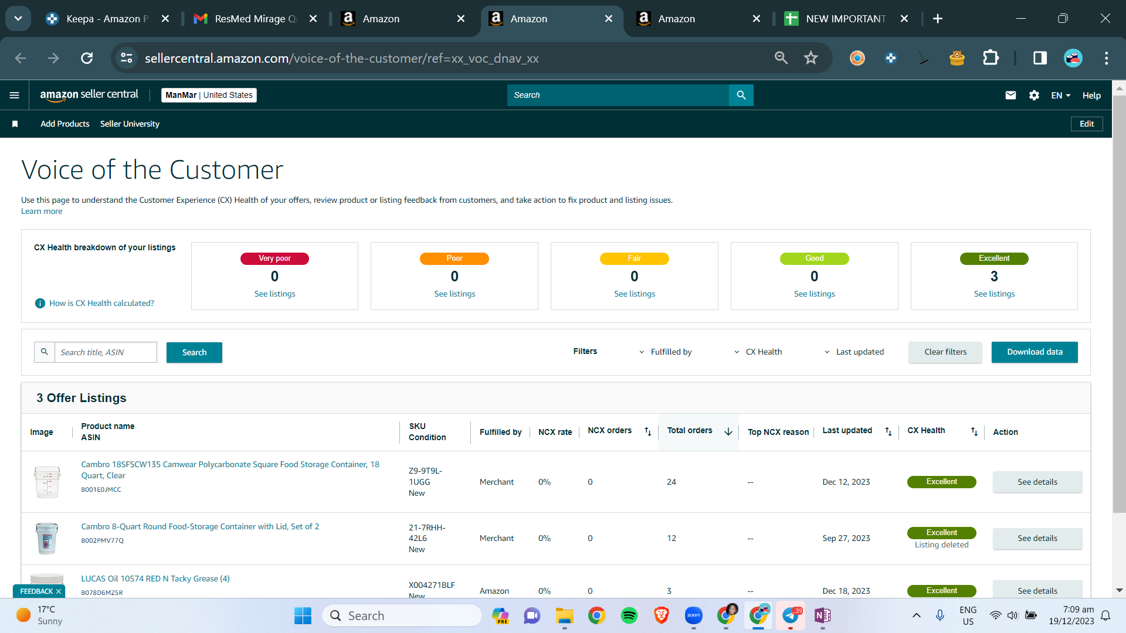Open the Chrome three-dot menu

[x=1106, y=58]
